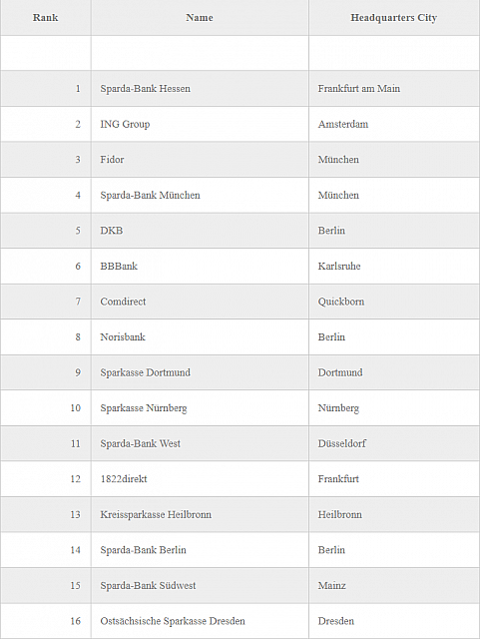Click the Rank column header
This screenshot has height=639, width=480.
(45, 18)
